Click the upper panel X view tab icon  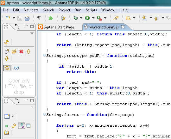(x=6, y=27)
